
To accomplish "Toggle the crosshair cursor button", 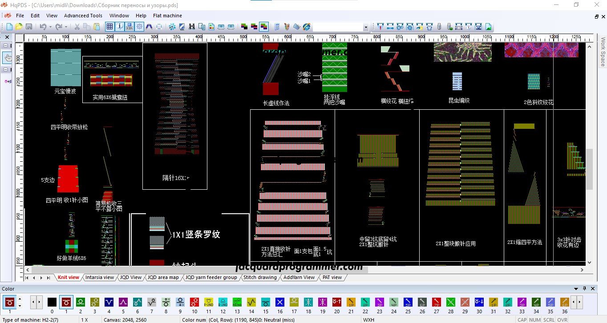I will [x=140, y=27].
